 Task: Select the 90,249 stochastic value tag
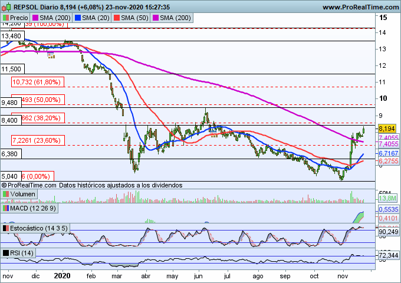(x=388, y=232)
